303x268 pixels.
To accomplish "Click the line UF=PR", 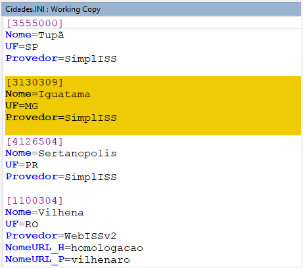I will pyautogui.click(x=22, y=165).
